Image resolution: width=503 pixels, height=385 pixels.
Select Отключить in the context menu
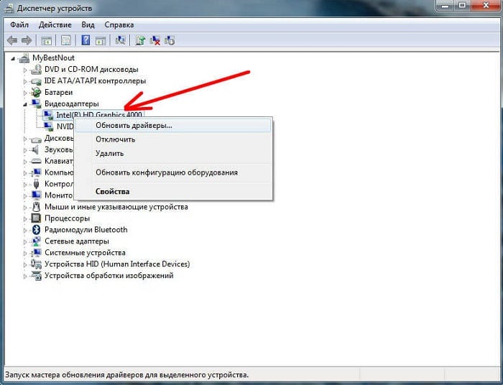tap(115, 139)
